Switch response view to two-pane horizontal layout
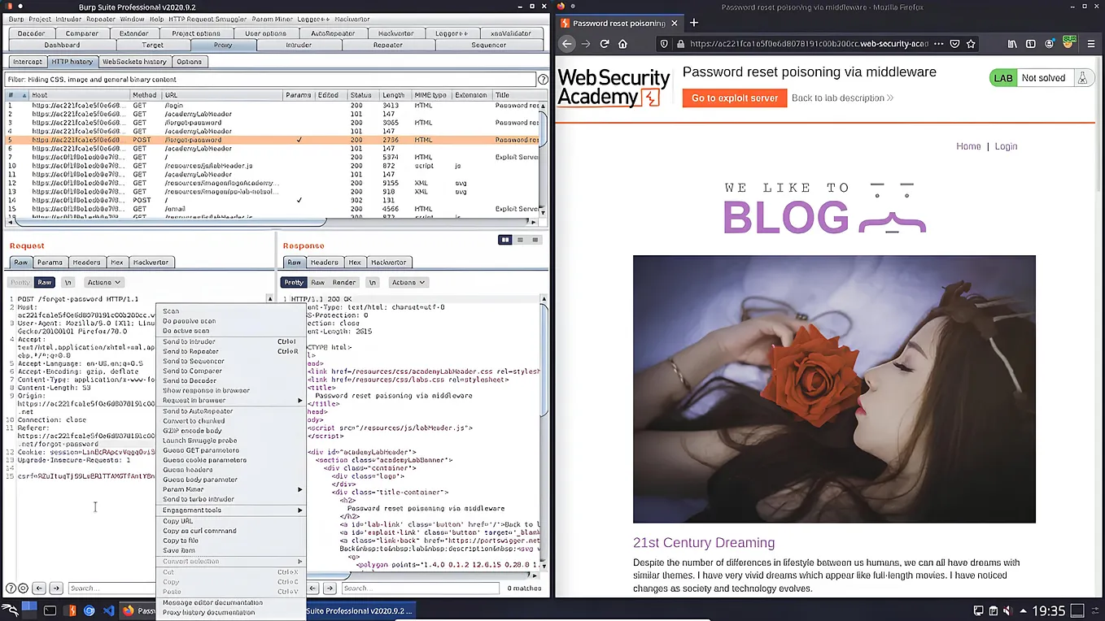The height and width of the screenshot is (621, 1105). click(521, 241)
